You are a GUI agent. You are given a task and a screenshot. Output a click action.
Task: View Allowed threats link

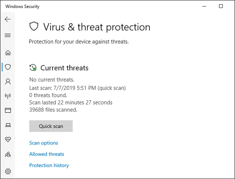coord(47,154)
